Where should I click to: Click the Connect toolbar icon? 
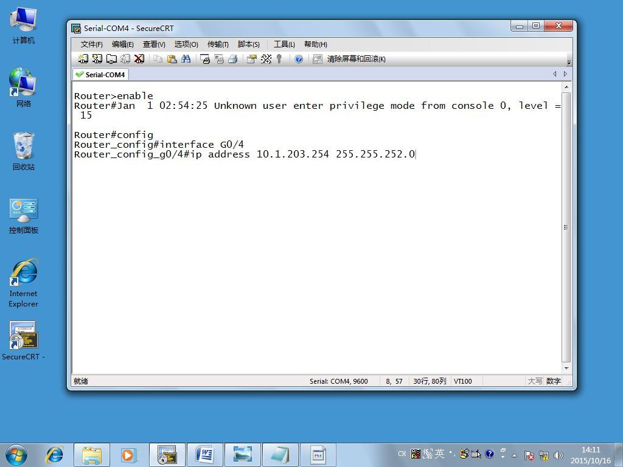(x=83, y=59)
